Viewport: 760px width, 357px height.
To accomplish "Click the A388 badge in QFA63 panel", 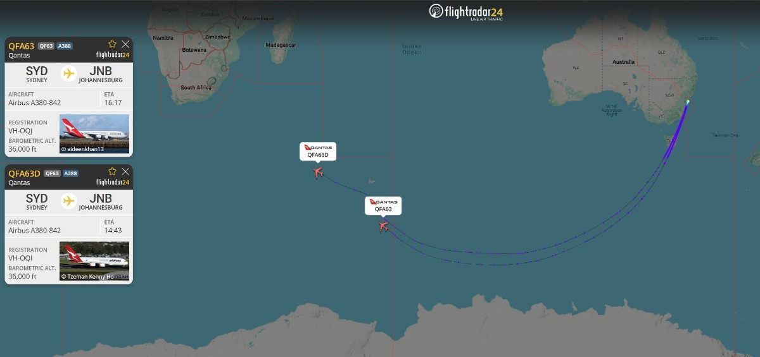I will coord(65,46).
